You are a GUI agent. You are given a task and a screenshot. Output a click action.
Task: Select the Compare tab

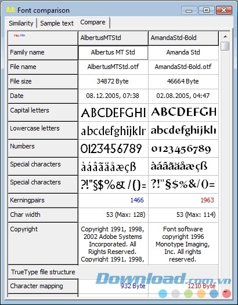(93, 23)
